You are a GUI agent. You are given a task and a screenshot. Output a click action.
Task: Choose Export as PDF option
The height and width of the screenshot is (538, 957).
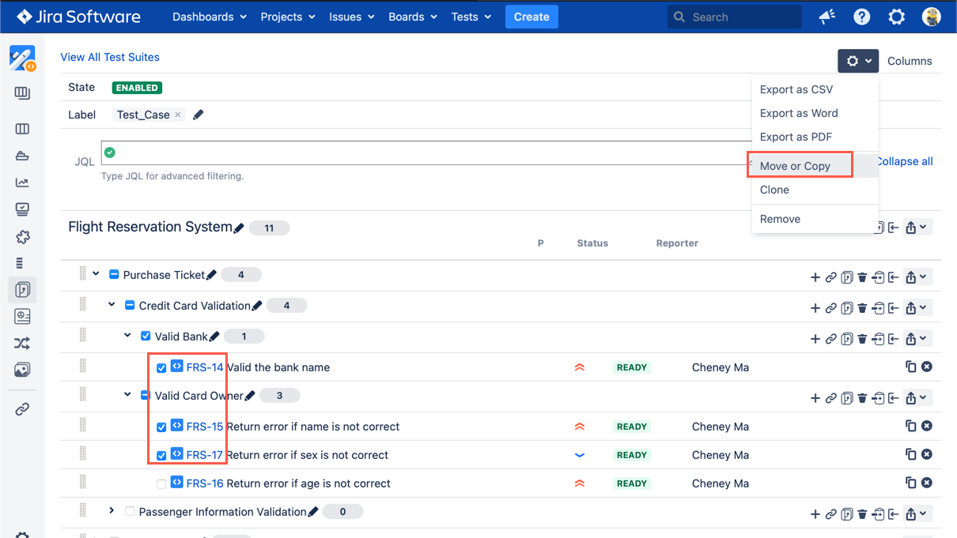click(x=796, y=137)
